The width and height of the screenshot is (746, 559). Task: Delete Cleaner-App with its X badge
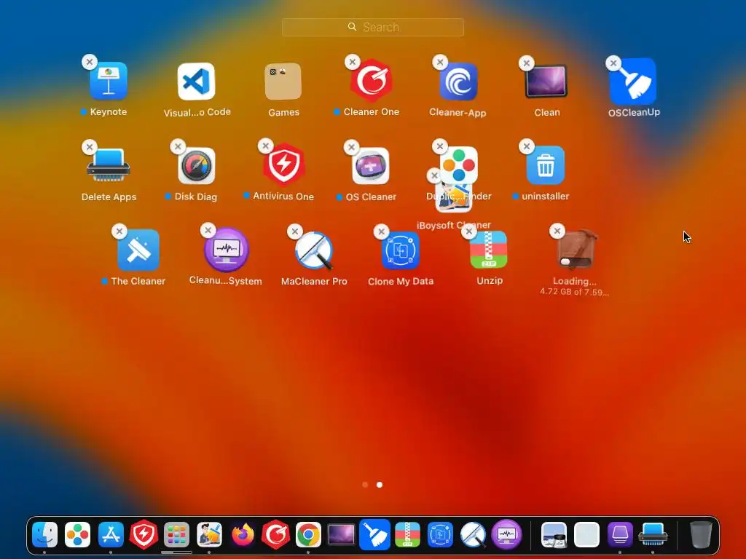pyautogui.click(x=440, y=62)
